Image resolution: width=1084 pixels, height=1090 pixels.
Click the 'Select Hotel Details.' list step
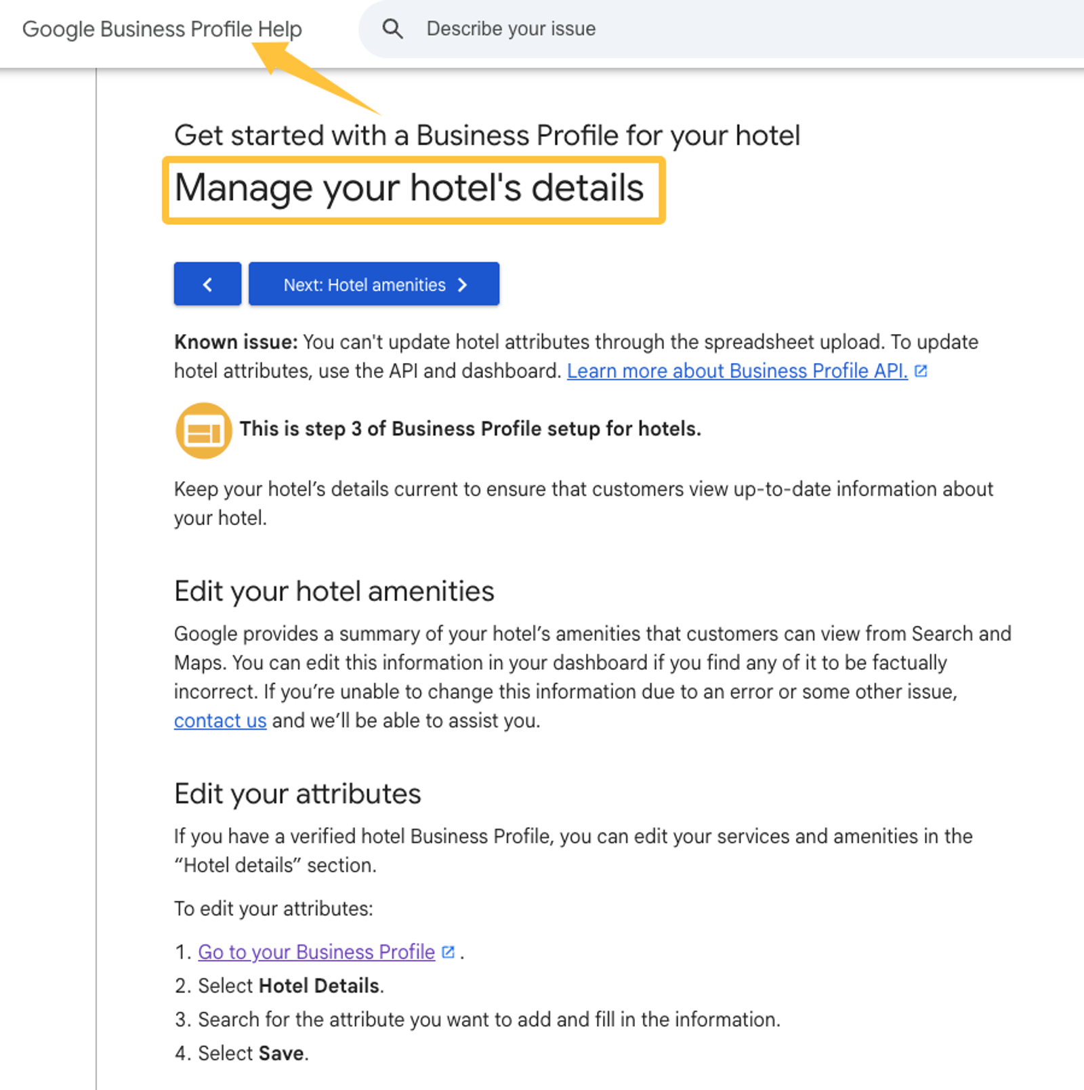tap(291, 986)
